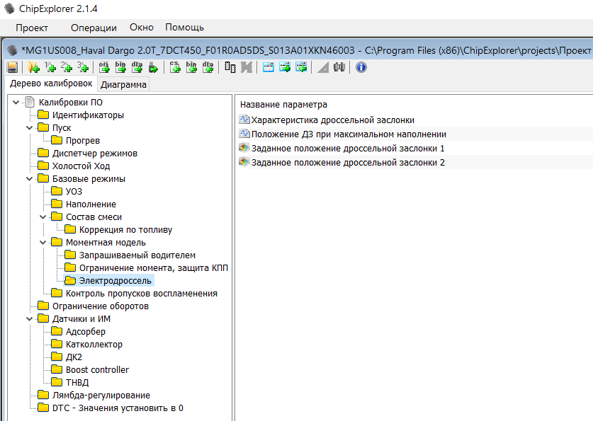Open the blue info icon in toolbar

[361, 67]
